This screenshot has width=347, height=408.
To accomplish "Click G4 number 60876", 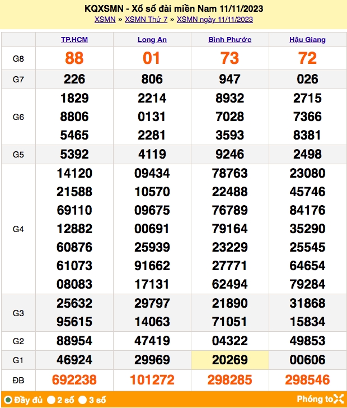I will [74, 247].
